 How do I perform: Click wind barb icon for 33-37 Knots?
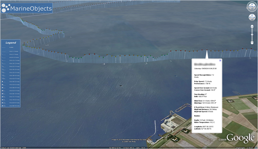click(3, 72)
